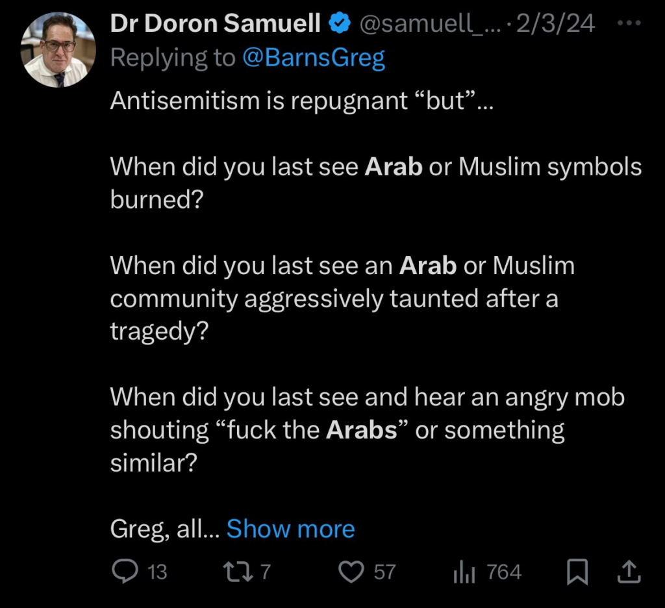Like the tweet using the heart icon
665x608 pixels.
pyautogui.click(x=351, y=572)
